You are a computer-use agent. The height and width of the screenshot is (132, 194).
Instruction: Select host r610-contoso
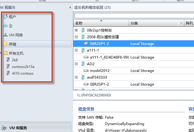[23, 73]
